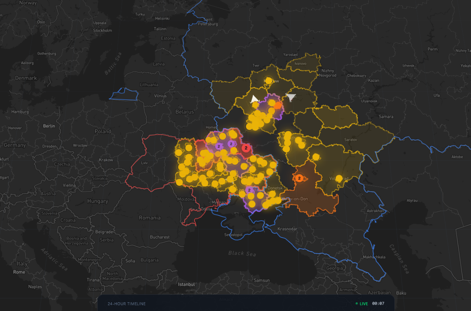Click the yellow marker on Moscow
471x311 pixels.
pyautogui.click(x=269, y=80)
